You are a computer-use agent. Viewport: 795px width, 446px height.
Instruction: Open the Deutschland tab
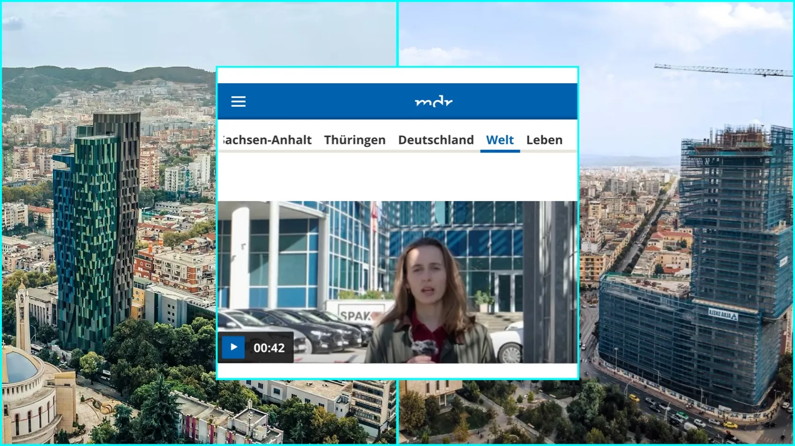coord(436,140)
